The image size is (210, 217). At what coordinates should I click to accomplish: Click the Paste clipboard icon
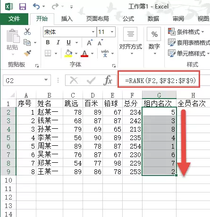click(x=13, y=36)
